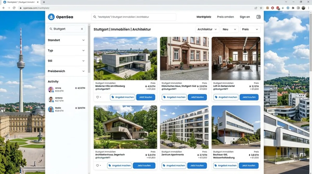Open the Bauhaus-Stil Weissenhofsiedlung listing image
The height and width of the screenshot is (174, 312).
(236, 127)
